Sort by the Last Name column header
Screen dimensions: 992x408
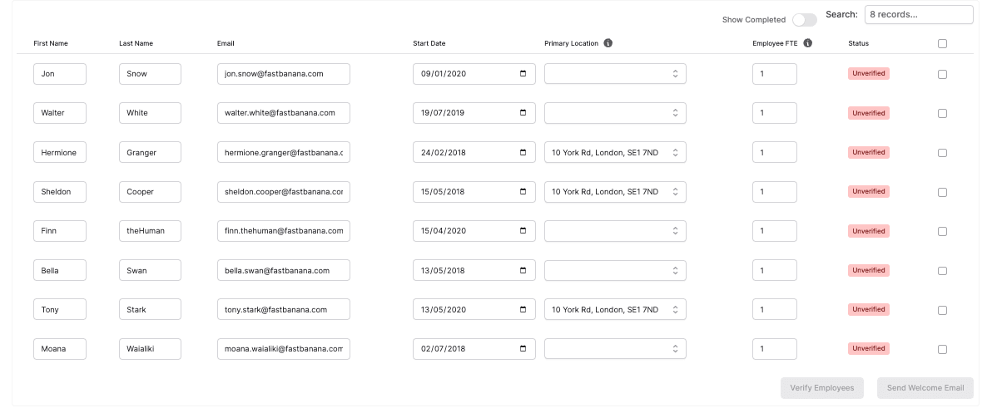click(x=136, y=43)
